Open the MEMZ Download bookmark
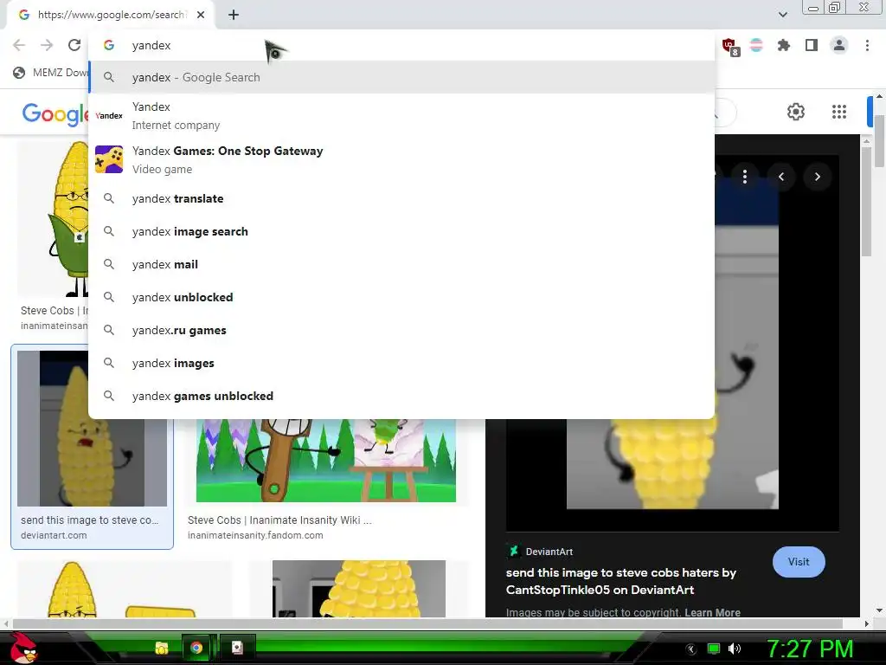Image resolution: width=886 pixels, height=665 pixels. tap(51, 73)
